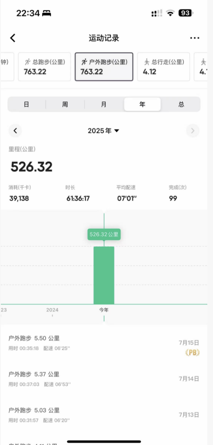Open the 5.37 公里 run on 7月14日
The width and height of the screenshot is (213, 445).
point(104,379)
